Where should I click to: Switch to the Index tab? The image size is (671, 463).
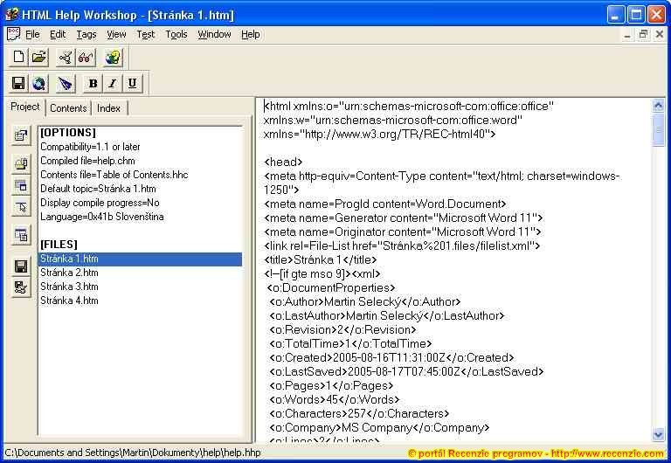pyautogui.click(x=108, y=108)
